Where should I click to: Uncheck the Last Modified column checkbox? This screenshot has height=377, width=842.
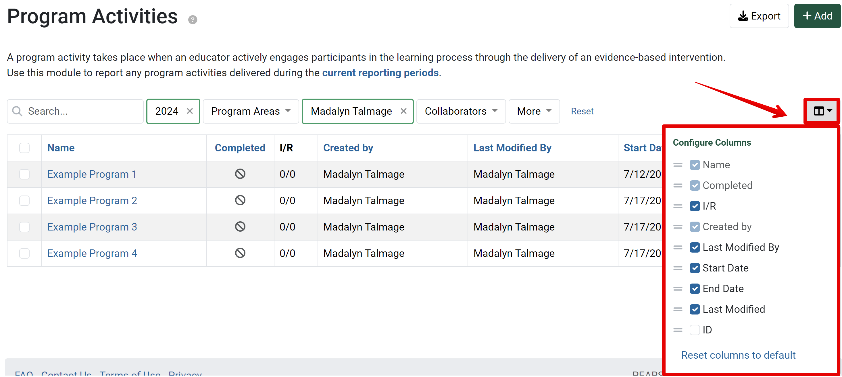(x=695, y=309)
